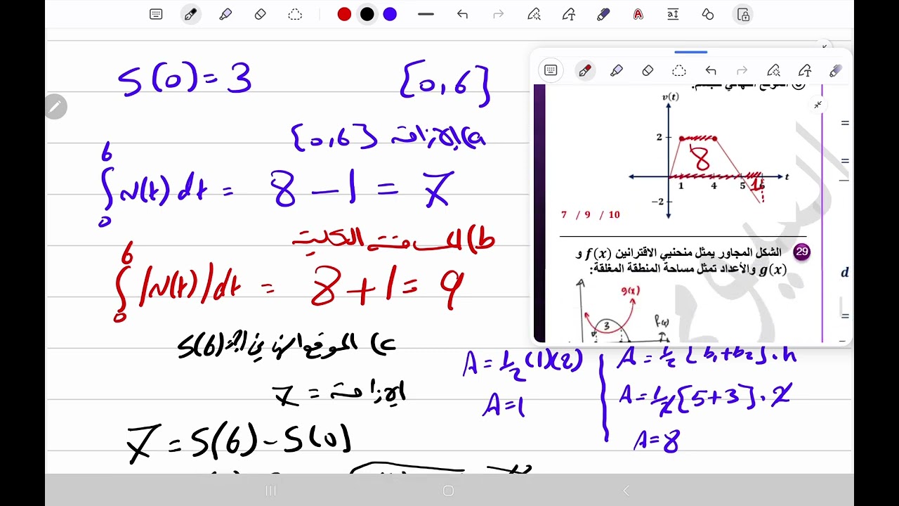Tap the round pencil edit button at left
This screenshot has height=506, width=899.
point(55,107)
